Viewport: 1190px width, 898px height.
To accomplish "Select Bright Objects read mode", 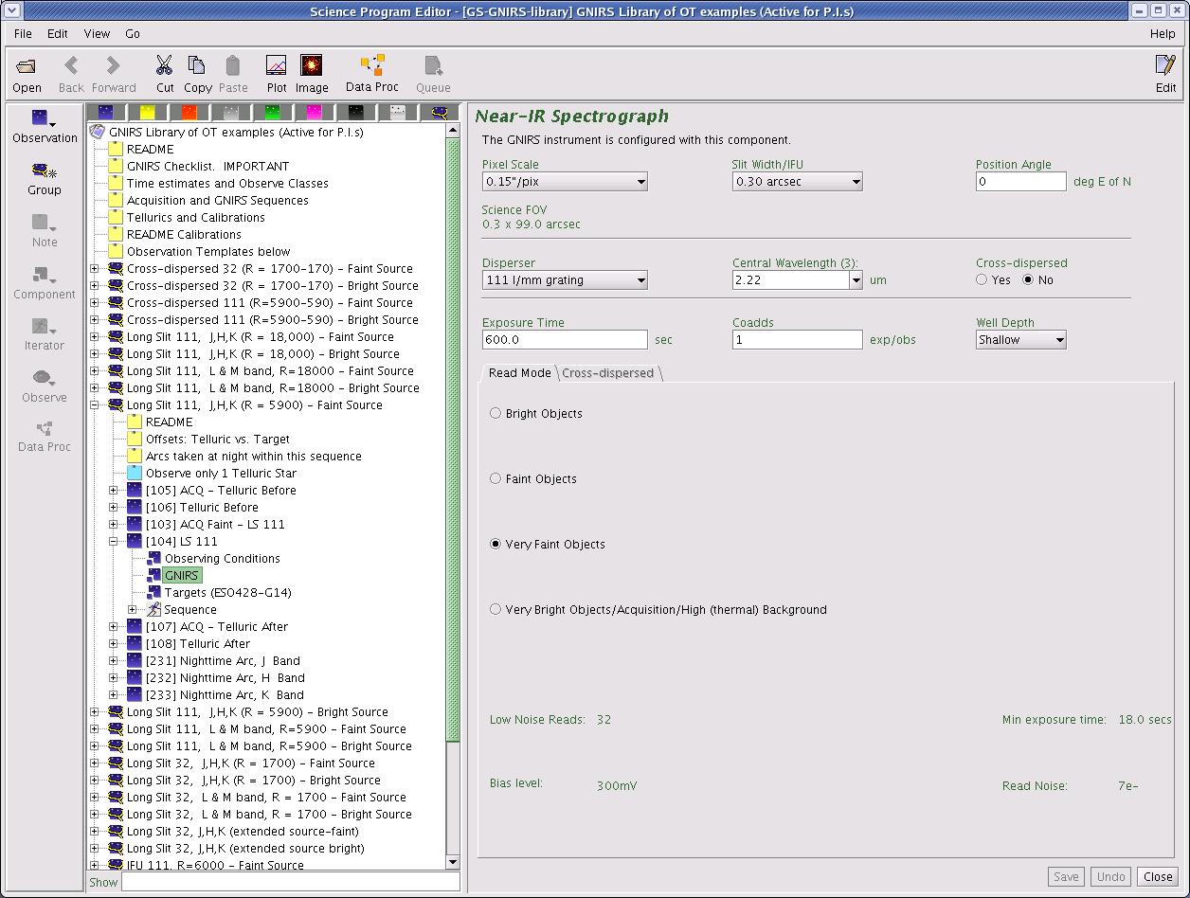I will click(x=496, y=413).
